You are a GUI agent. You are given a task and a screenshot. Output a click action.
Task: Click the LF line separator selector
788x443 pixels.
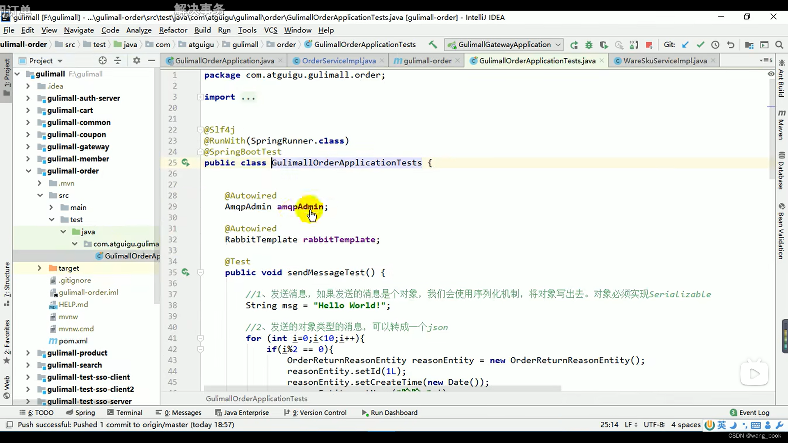[631, 425]
